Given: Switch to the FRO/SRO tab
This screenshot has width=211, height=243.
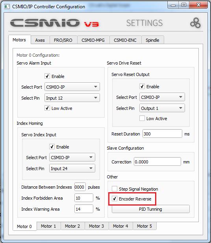Looking at the screenshot, I should 63,40.
